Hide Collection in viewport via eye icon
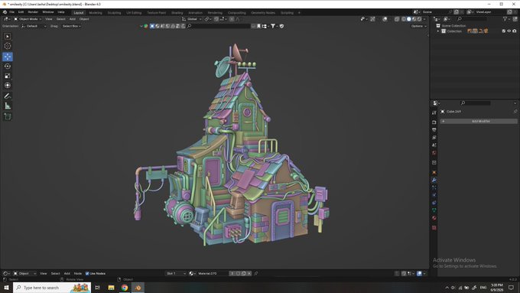 click(509, 31)
